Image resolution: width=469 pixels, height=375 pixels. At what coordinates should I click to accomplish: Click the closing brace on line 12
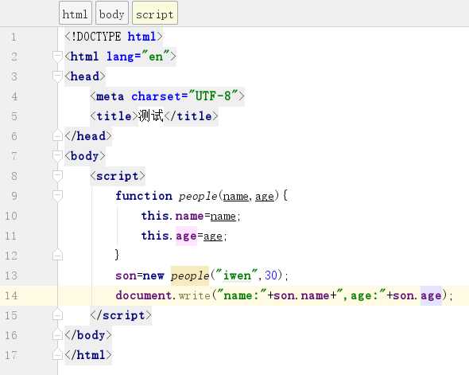tap(117, 256)
